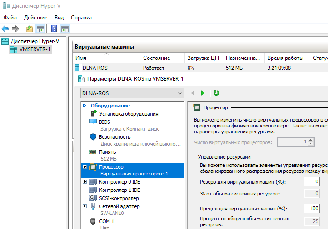This screenshot has width=328, height=229.
Task: Expand the Процессор tree node
Action: coord(84,166)
